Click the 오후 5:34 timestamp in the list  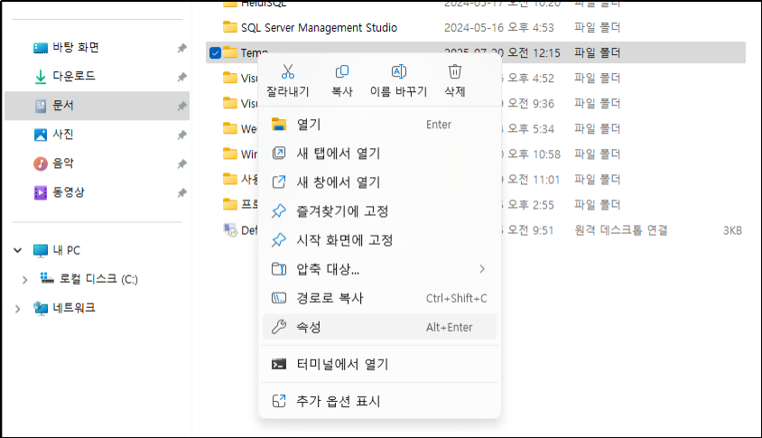(531, 129)
